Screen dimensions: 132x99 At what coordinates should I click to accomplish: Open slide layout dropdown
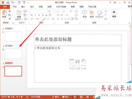[x=26, y=11]
